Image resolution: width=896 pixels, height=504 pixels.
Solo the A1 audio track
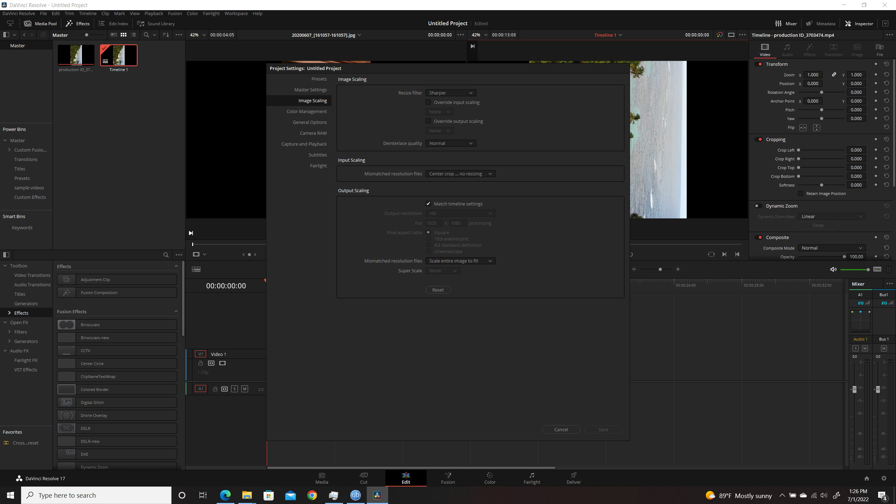[x=234, y=389]
